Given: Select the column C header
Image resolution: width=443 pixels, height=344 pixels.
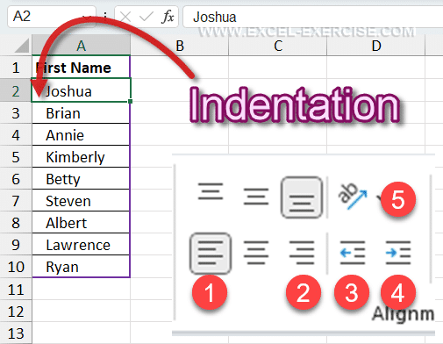Looking at the screenshot, I should pyautogui.click(x=278, y=46).
